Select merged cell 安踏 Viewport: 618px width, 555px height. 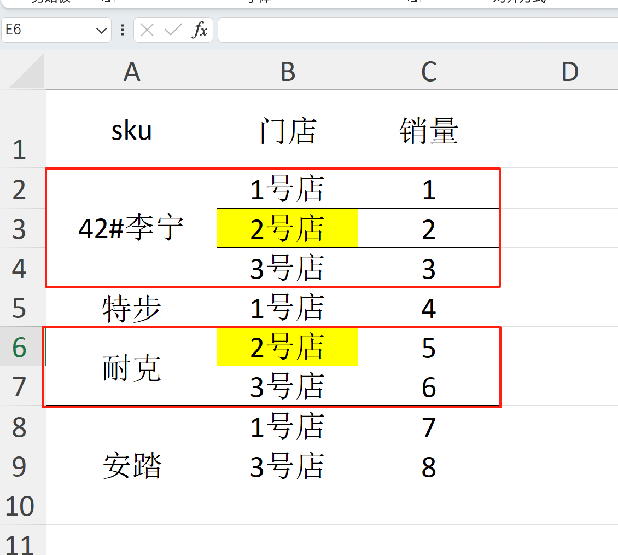pyautogui.click(x=131, y=446)
